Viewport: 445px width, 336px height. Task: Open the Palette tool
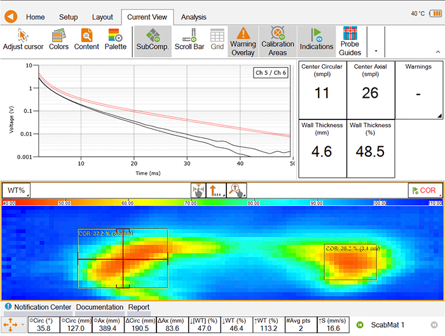[x=116, y=39]
